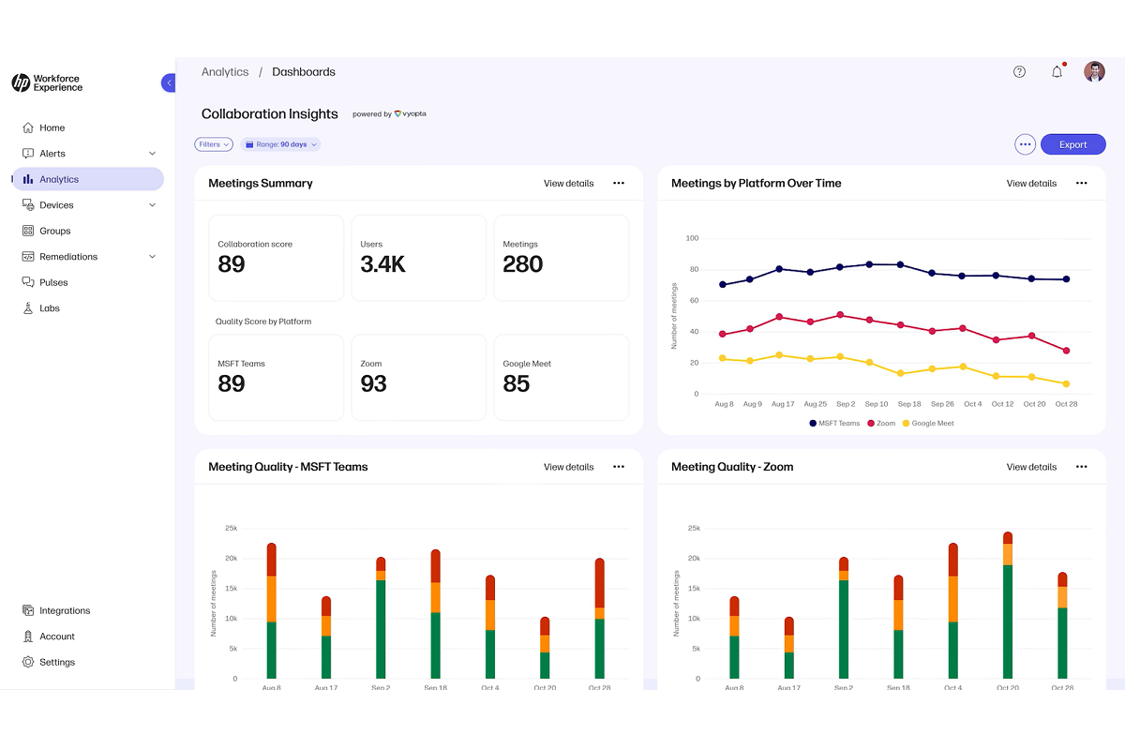Open Meetings by Platform Over Time three-dot menu
Image resolution: width=1125 pixels, height=750 pixels.
1082,184
